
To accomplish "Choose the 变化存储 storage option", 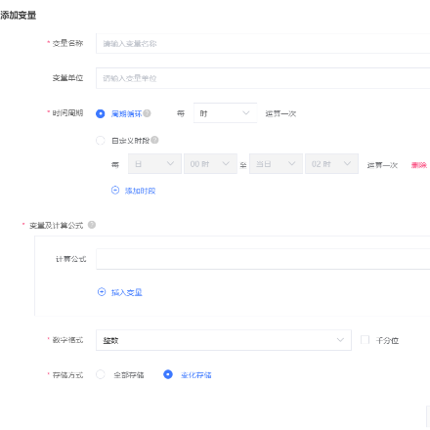I will coord(168,374).
